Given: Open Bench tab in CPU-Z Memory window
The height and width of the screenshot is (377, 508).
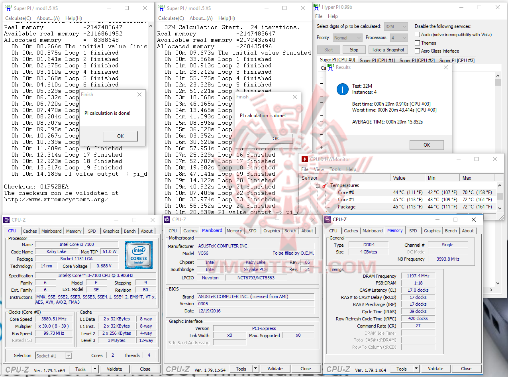Looking at the screenshot, I should (451, 231).
